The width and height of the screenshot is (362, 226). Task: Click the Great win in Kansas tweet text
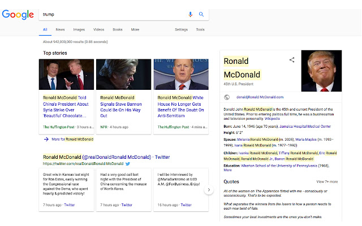click(x=66, y=184)
